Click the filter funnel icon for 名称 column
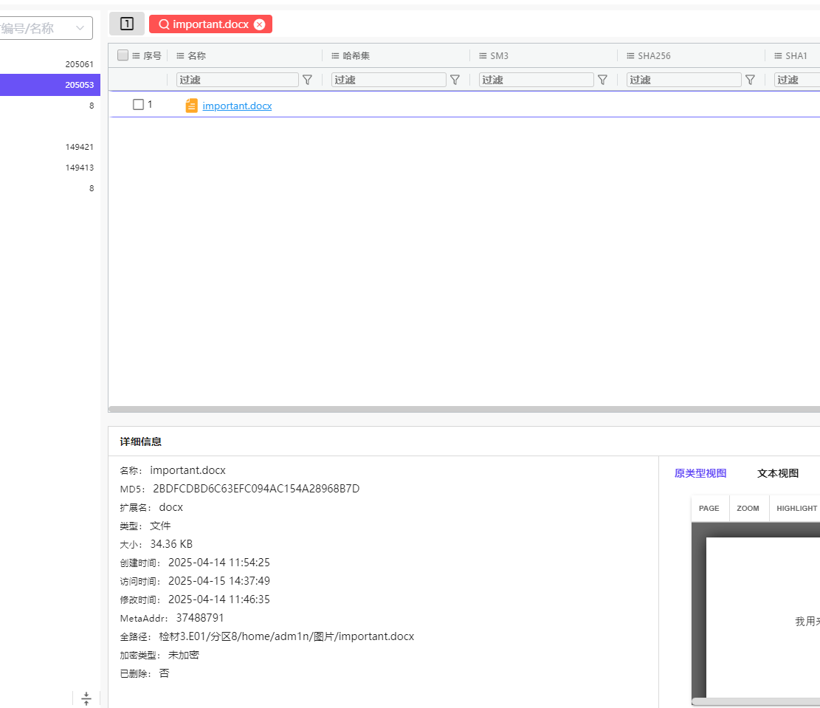The width and height of the screenshot is (820, 708). [x=308, y=80]
